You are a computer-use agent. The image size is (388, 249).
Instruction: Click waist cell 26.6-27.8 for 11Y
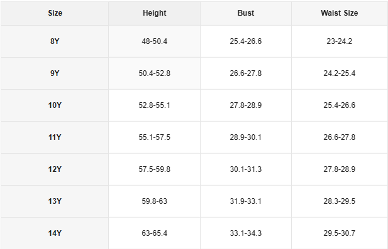339,137
